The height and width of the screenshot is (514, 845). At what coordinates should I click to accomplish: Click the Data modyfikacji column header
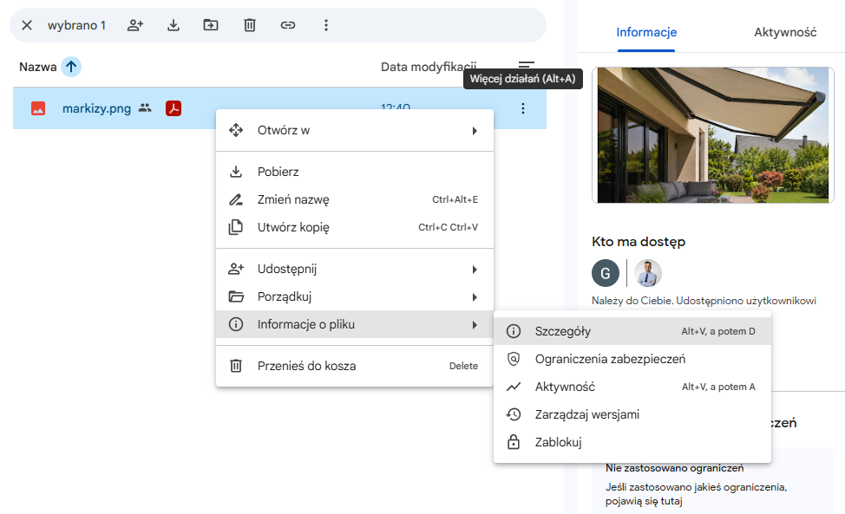point(429,67)
